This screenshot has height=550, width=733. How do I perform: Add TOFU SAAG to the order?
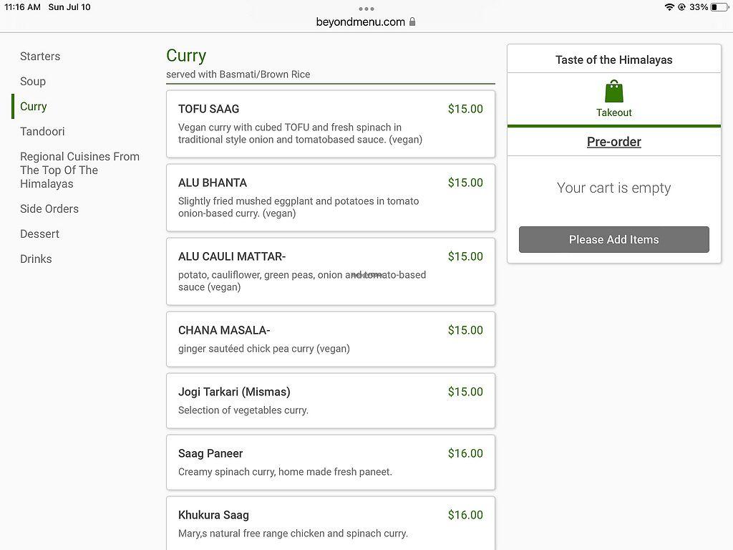pos(330,124)
